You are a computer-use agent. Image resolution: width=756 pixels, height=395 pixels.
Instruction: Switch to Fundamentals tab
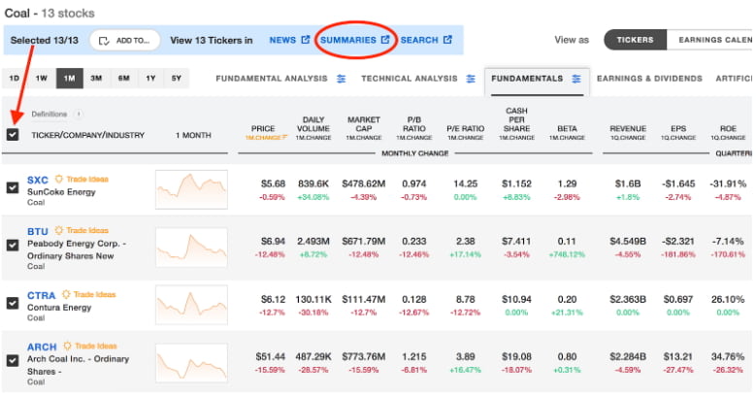(536, 81)
